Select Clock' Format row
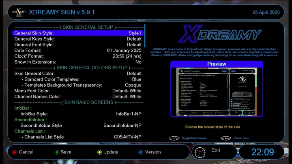This screenshot has height=164, width=292. 78,56
